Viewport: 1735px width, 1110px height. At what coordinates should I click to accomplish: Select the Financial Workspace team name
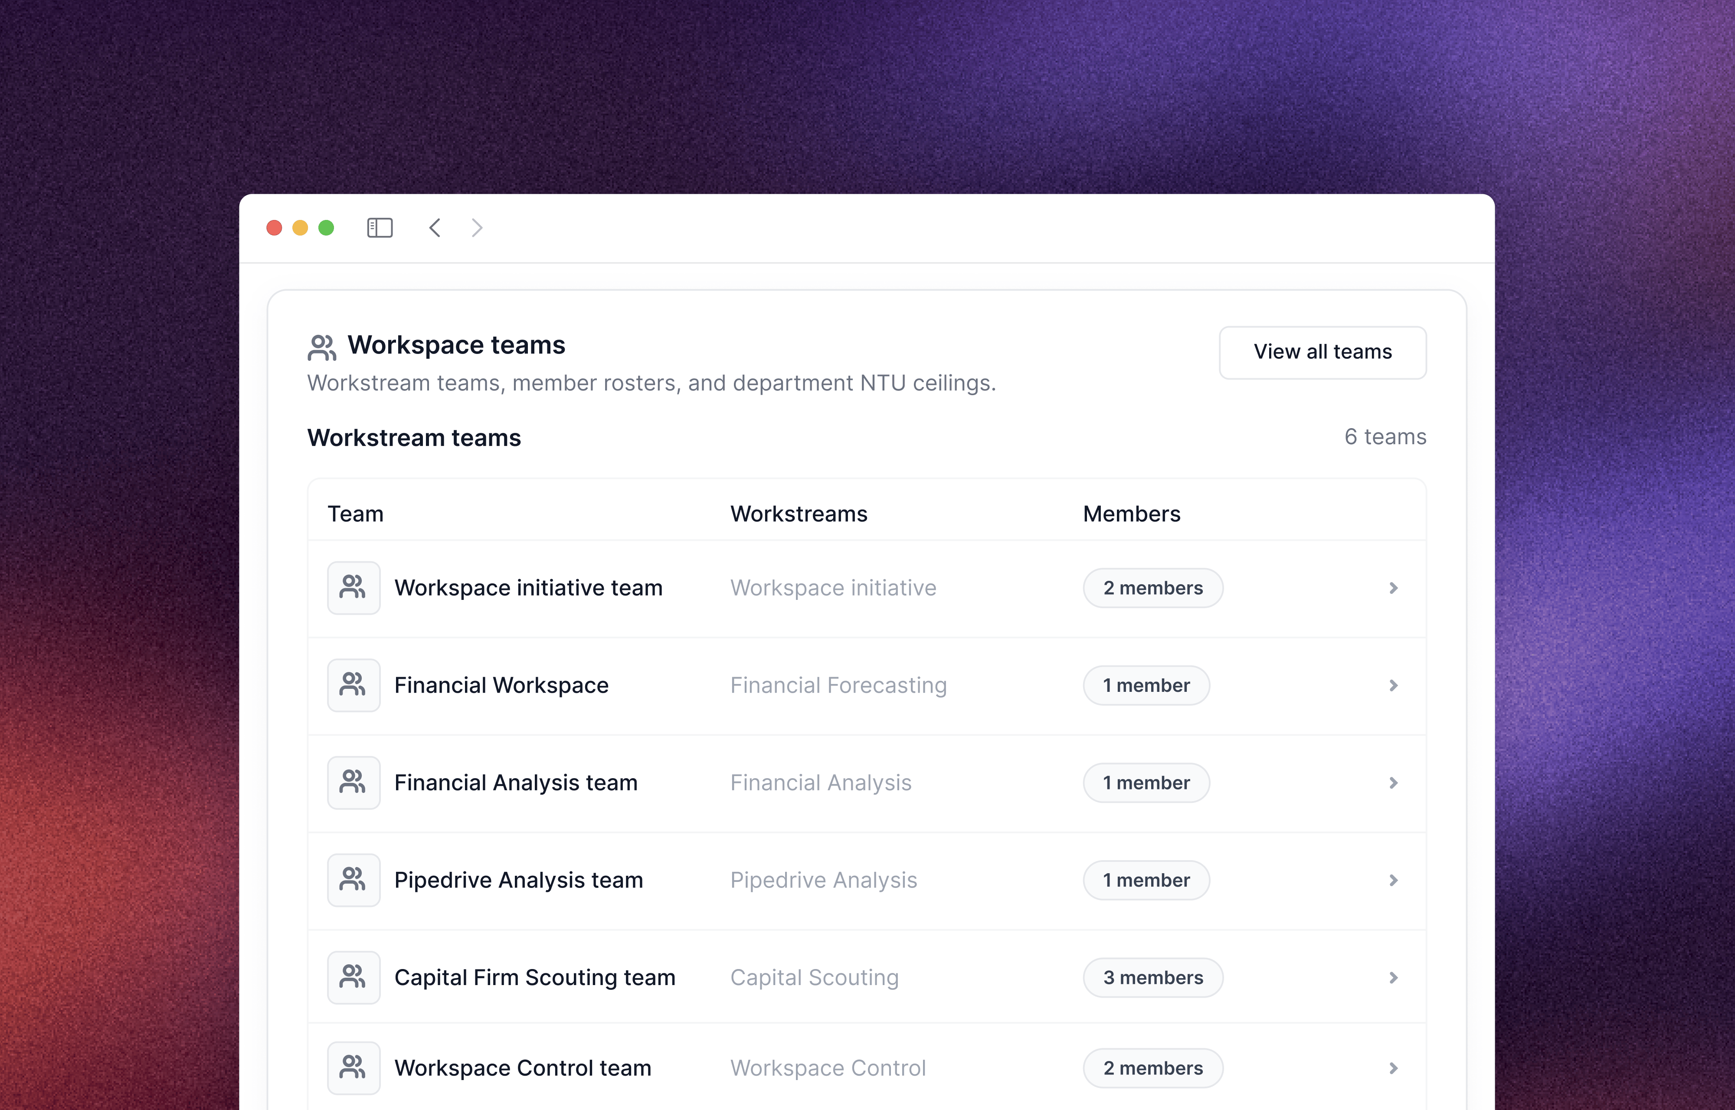click(501, 685)
